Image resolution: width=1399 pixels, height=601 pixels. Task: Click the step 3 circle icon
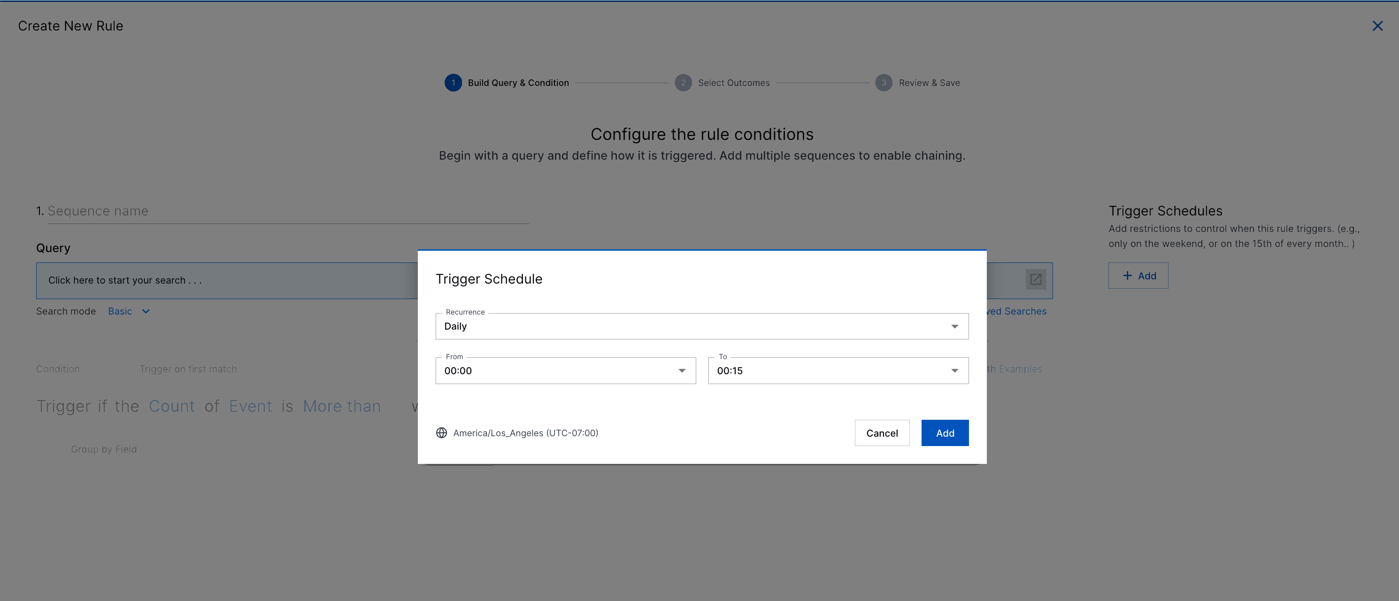884,83
